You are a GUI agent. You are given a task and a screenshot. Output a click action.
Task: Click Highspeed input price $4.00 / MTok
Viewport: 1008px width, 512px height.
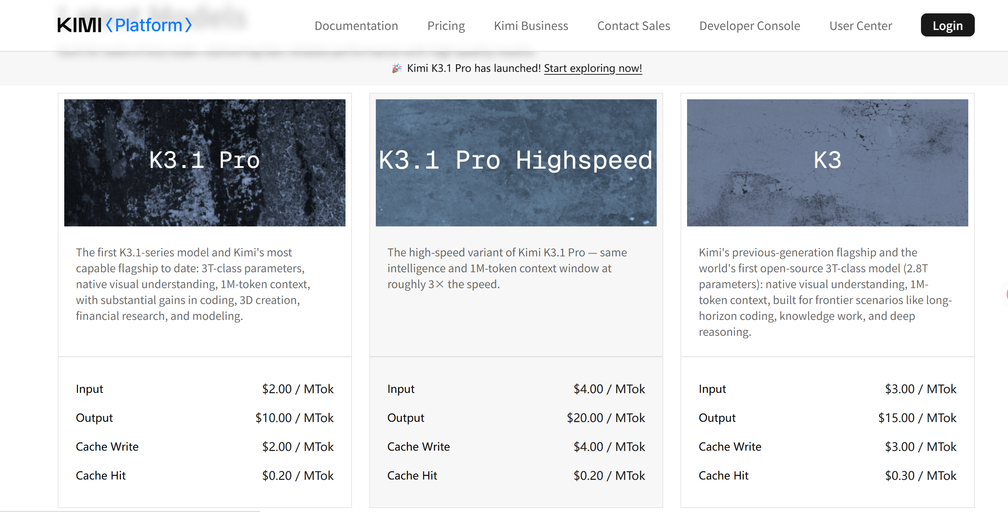click(609, 389)
